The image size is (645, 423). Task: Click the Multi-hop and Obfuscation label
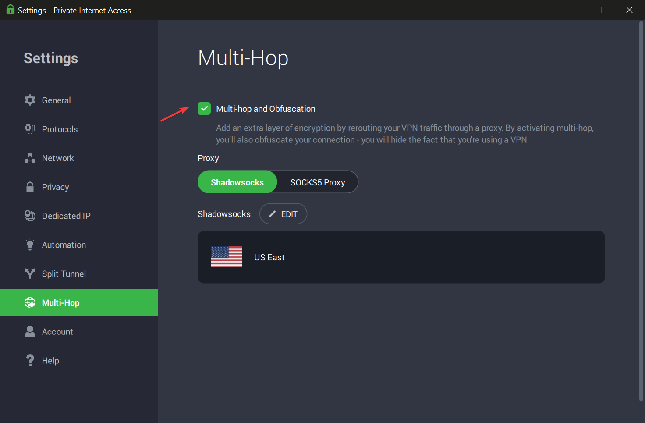tap(266, 109)
